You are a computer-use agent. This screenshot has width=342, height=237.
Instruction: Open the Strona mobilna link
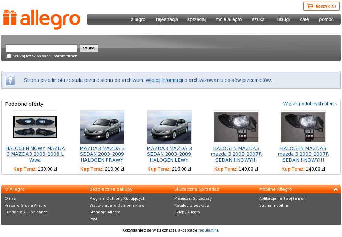pos(274,205)
